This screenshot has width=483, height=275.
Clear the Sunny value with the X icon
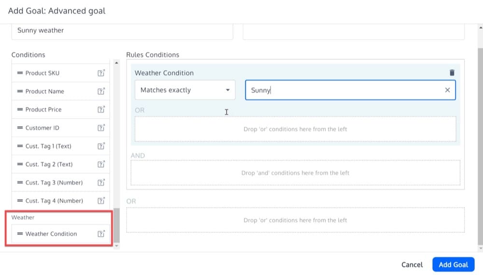447,90
